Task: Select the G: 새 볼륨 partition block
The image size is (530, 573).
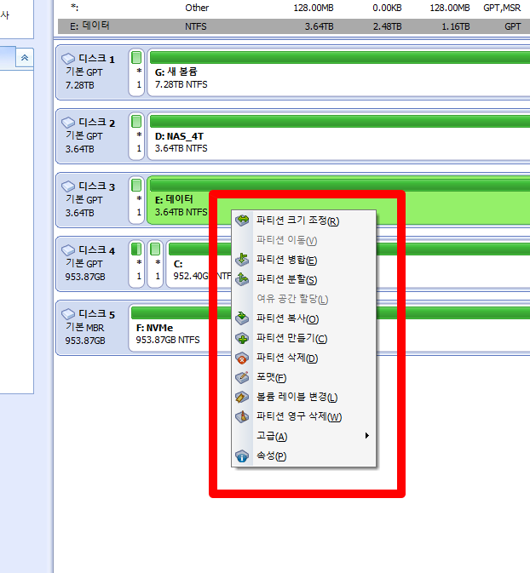Action: click(338, 72)
